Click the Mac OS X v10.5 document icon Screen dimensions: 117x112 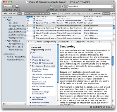(34, 36)
